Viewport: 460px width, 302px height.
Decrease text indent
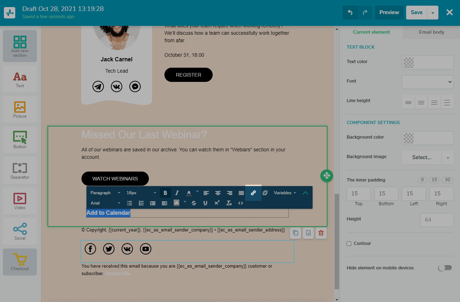click(164, 203)
